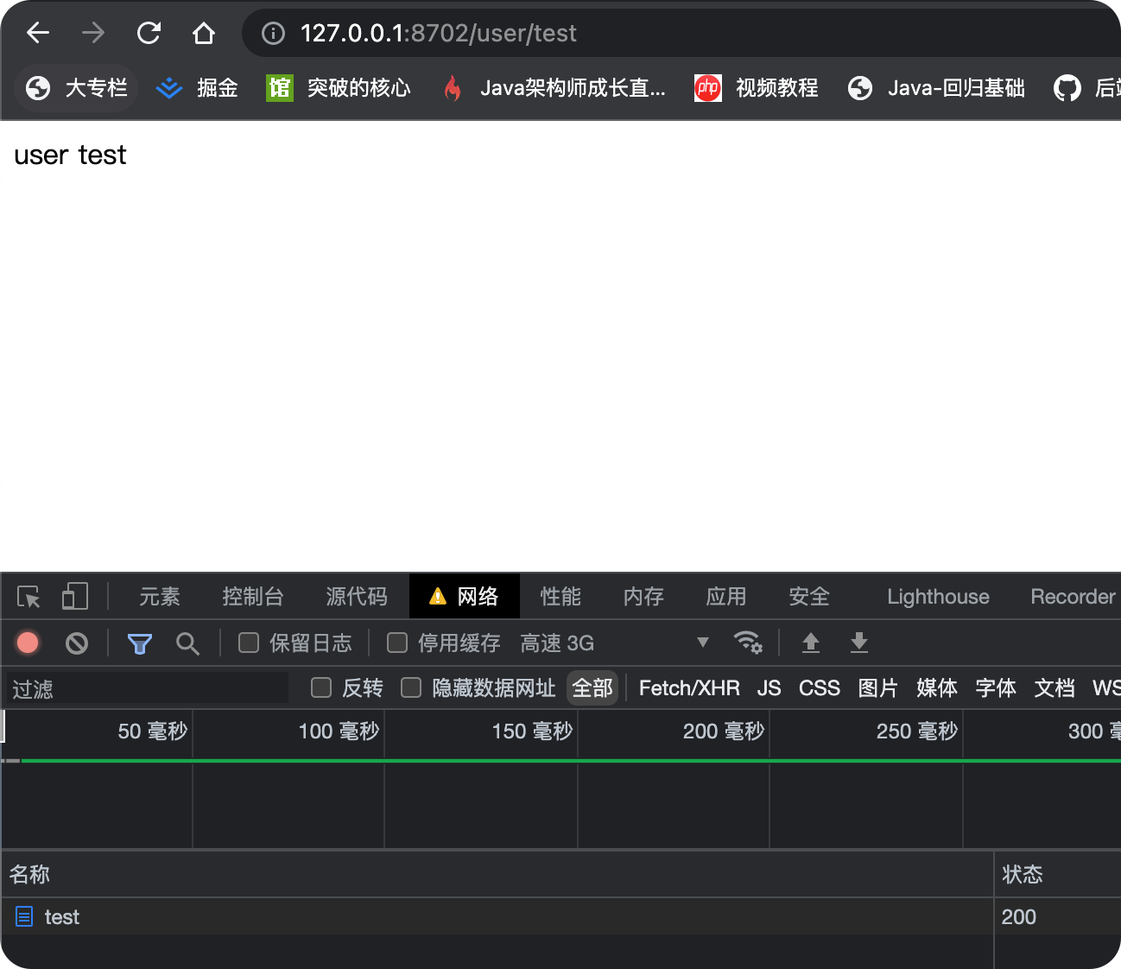Check the 反转 checkbox
The height and width of the screenshot is (969, 1121).
click(321, 687)
